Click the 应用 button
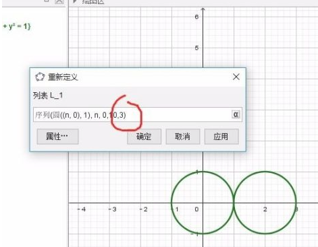Viewport: 318px width, 247px height. [221, 137]
